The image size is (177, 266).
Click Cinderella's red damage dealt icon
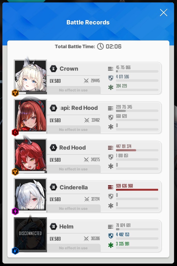(x=111, y=187)
